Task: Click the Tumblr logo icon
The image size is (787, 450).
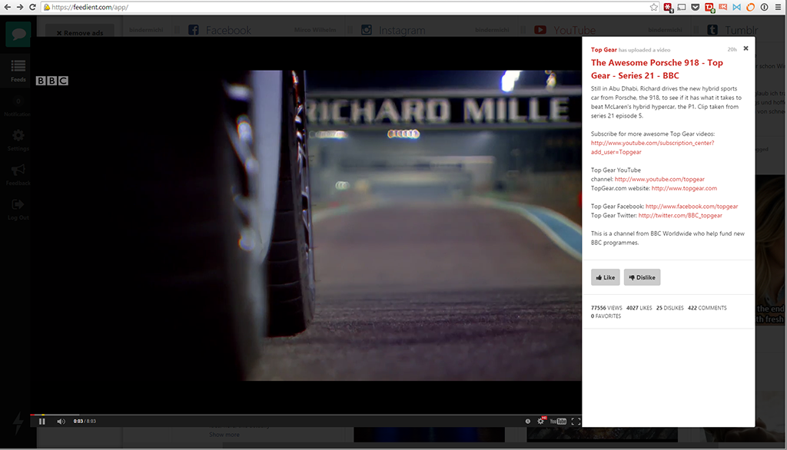Action: 712,30
